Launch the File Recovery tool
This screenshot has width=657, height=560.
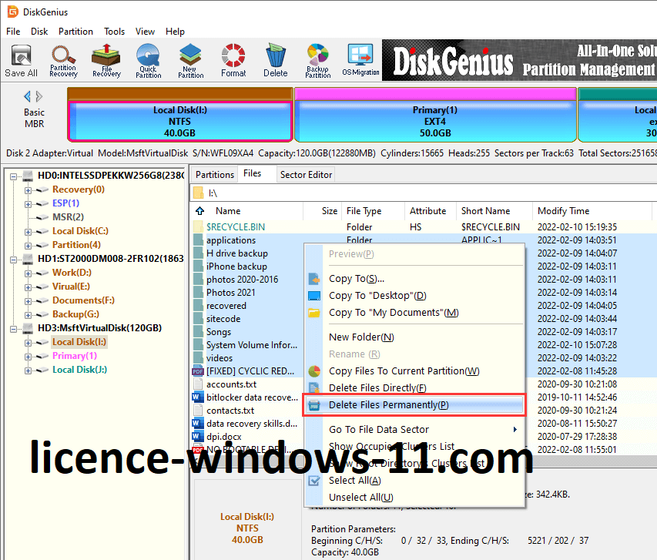click(106, 61)
